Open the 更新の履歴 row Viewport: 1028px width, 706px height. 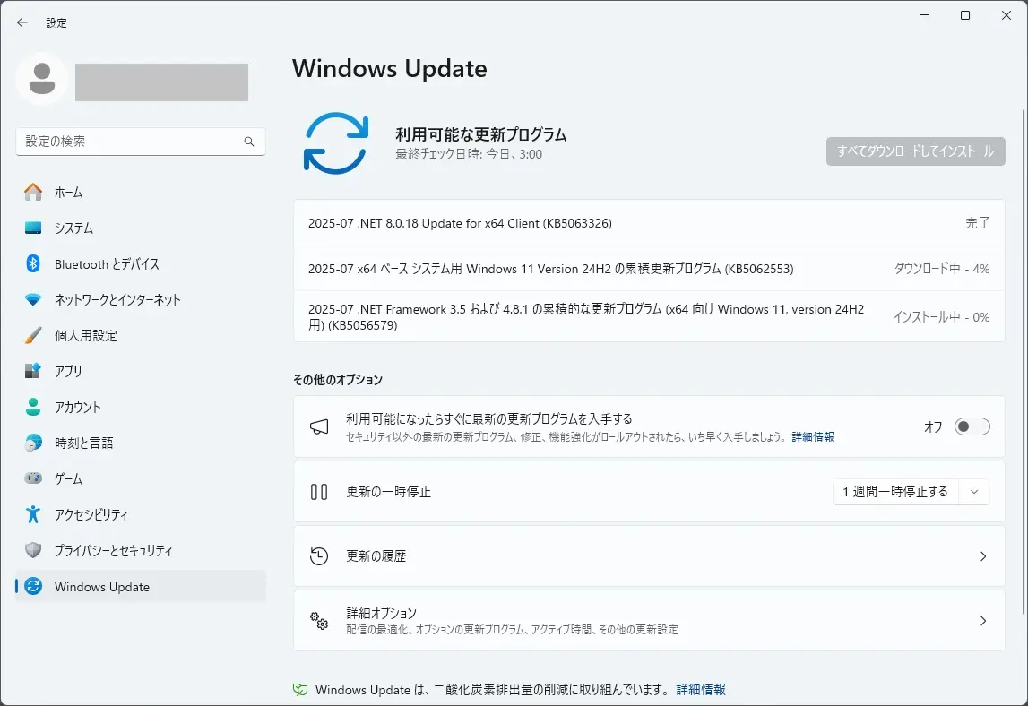649,555
